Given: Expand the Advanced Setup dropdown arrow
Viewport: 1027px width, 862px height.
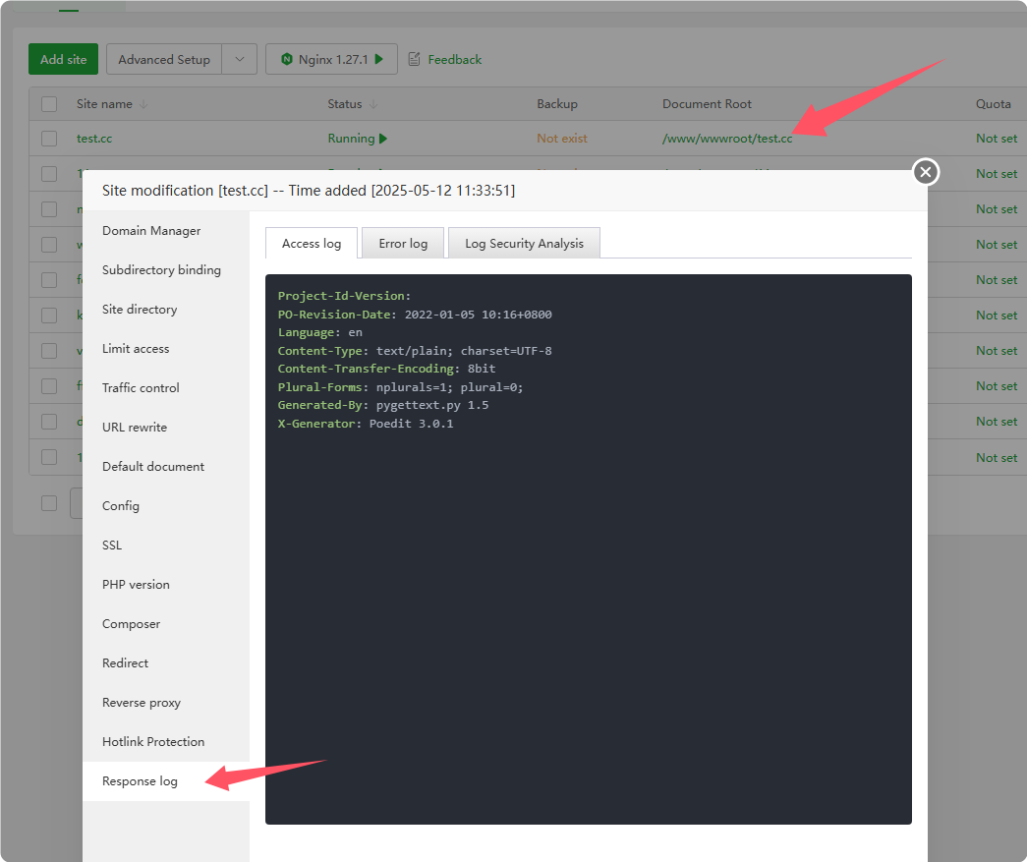Looking at the screenshot, I should 239,60.
